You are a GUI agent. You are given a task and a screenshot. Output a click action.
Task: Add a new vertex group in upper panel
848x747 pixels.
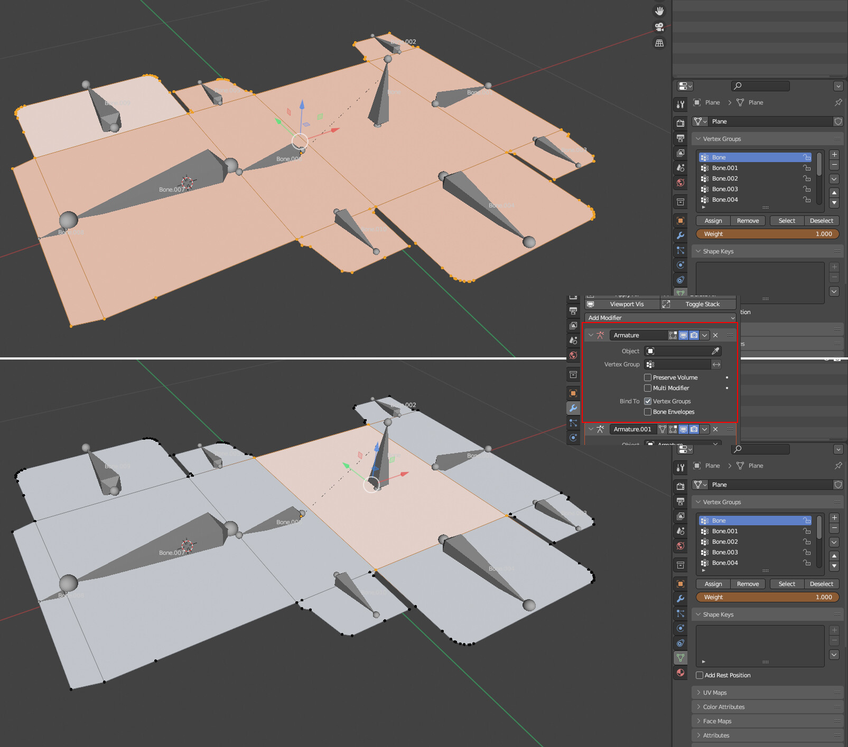coord(834,155)
